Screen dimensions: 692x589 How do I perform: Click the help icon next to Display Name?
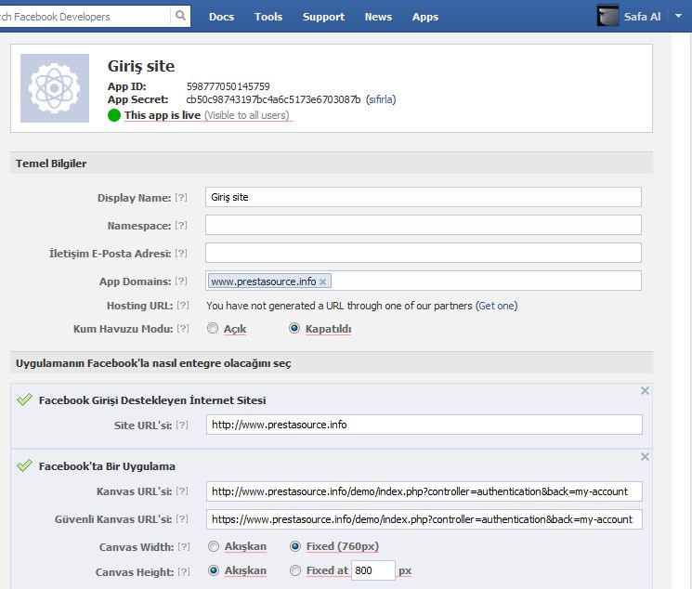click(181, 198)
